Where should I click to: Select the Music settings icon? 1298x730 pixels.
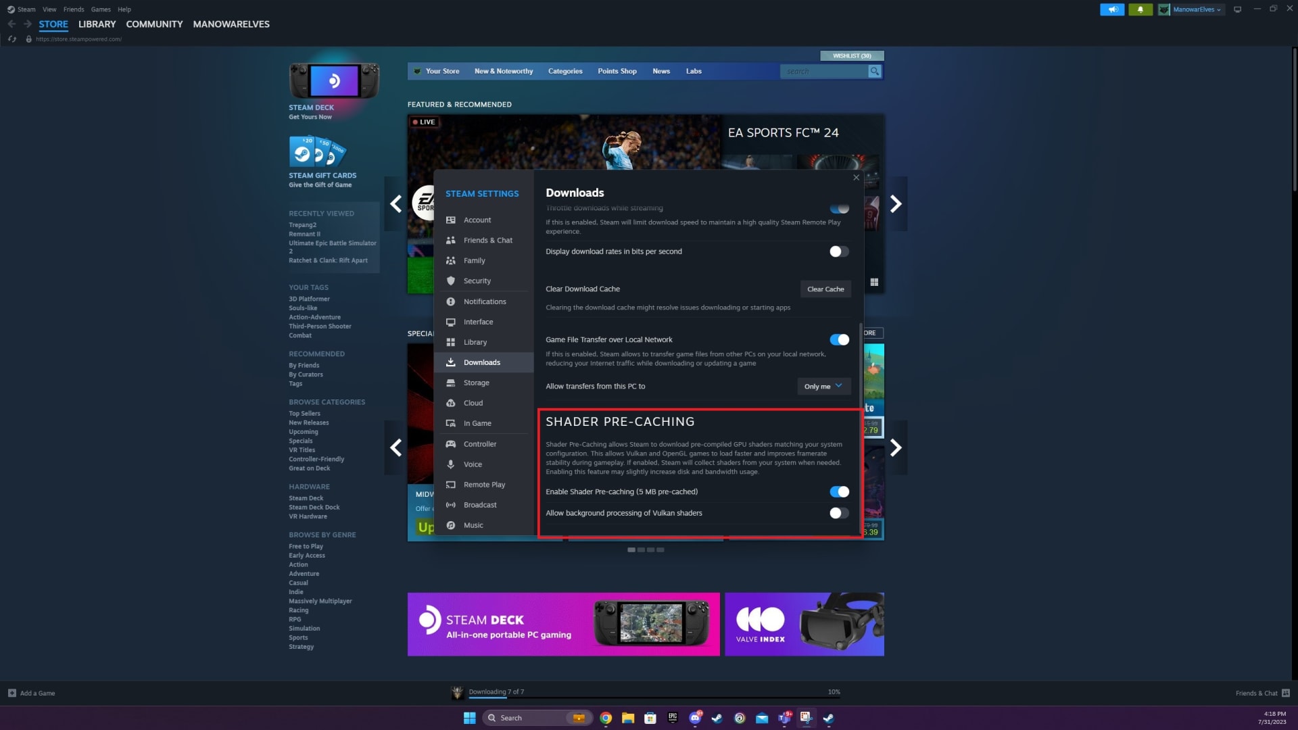click(451, 526)
